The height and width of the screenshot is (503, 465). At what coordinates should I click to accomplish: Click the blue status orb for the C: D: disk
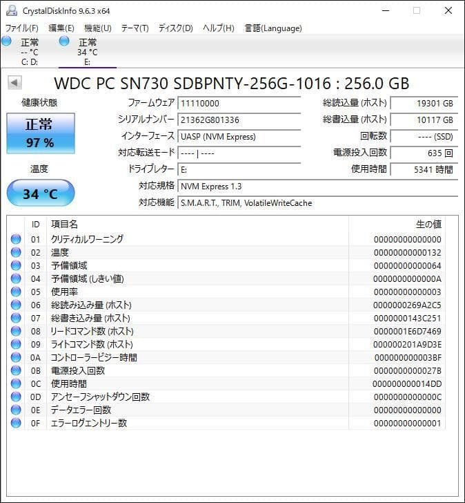(6, 41)
